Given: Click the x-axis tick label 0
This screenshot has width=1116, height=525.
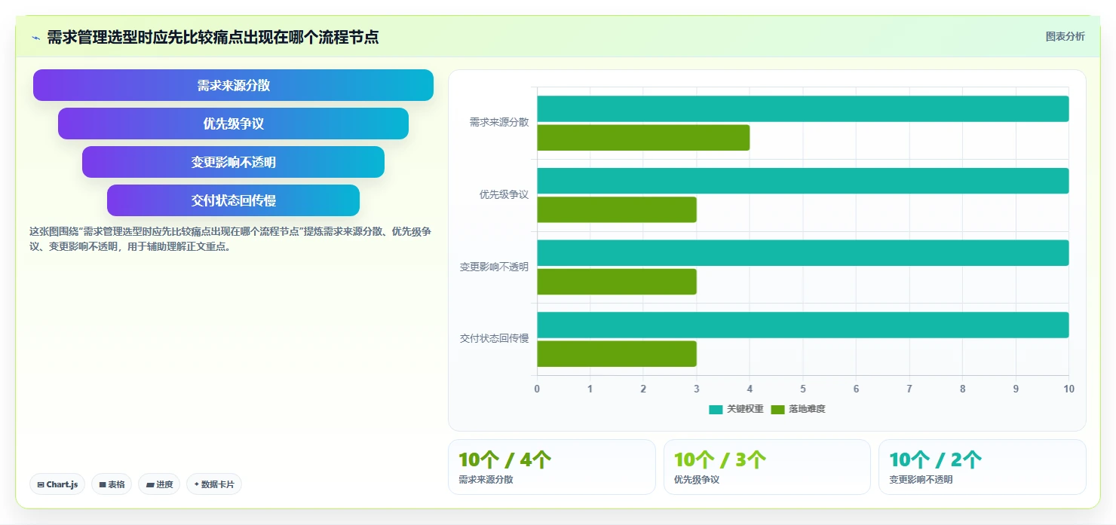Looking at the screenshot, I should (x=537, y=389).
